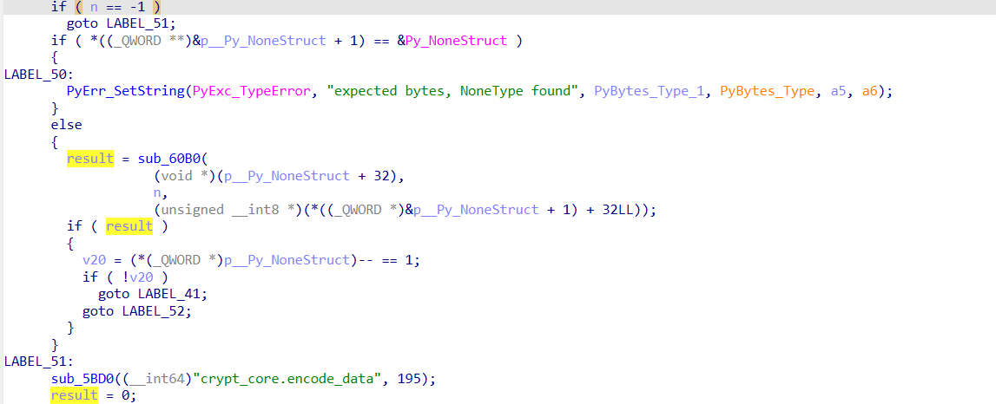Click the LABEL_51: label definition
Image resolution: width=996 pixels, height=404 pixels.
click(x=39, y=361)
